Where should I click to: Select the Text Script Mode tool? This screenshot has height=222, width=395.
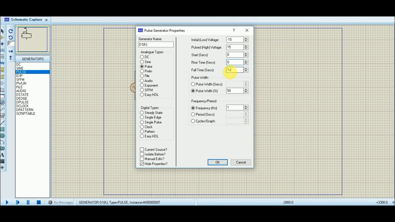(2, 56)
